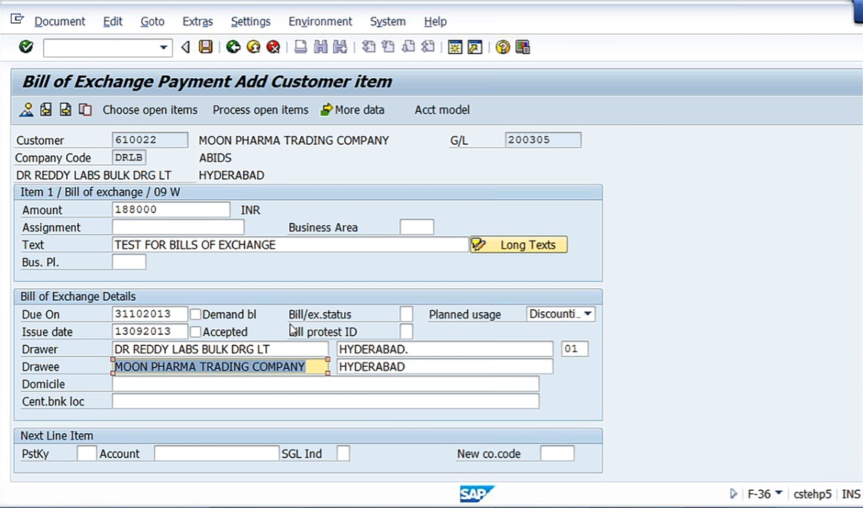Click More data button

point(352,110)
